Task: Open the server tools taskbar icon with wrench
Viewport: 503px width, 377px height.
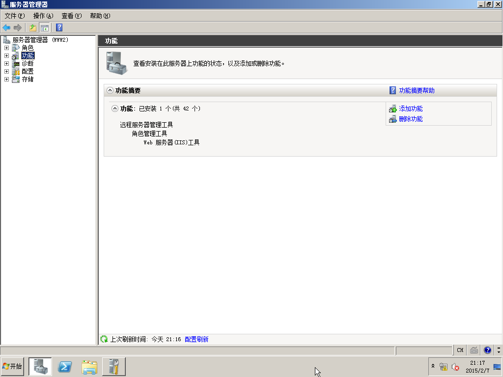Action: (114, 367)
